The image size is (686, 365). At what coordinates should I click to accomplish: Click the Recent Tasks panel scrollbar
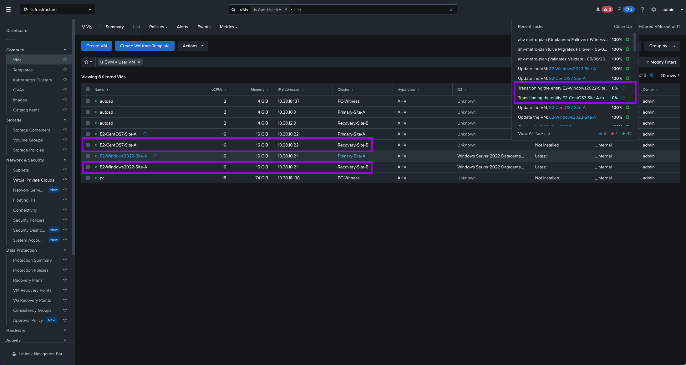click(634, 42)
